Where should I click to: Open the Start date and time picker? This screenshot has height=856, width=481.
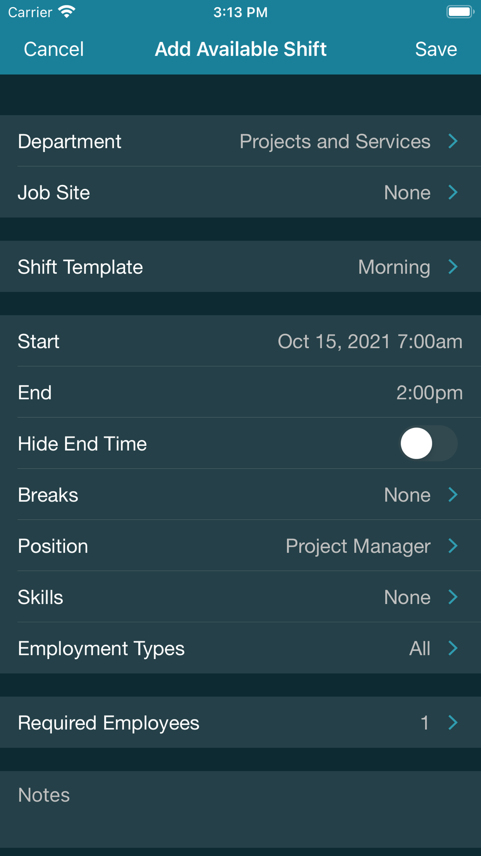tap(369, 341)
